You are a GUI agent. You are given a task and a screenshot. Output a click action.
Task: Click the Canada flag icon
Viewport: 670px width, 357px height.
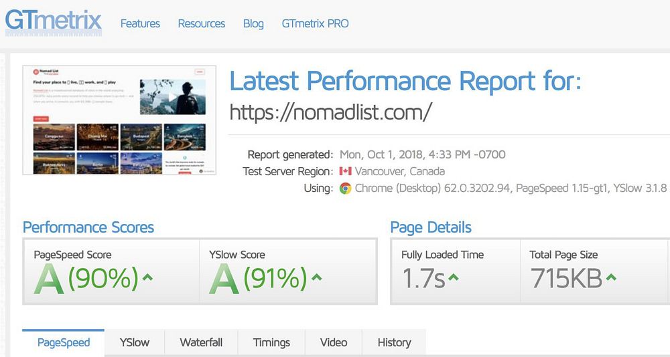pyautogui.click(x=345, y=171)
